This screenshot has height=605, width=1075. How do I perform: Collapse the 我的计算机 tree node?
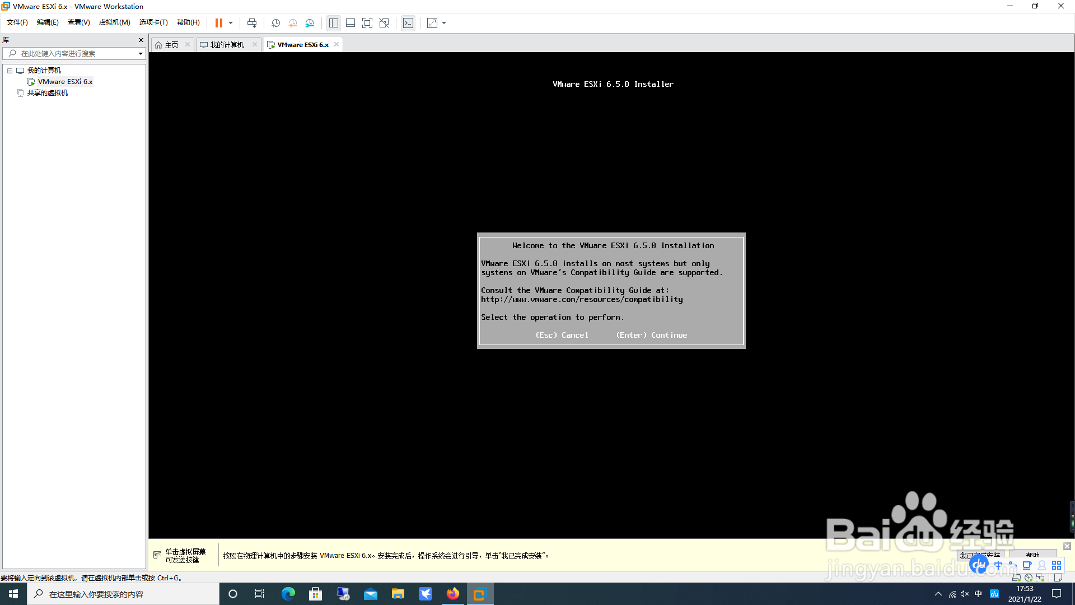coord(10,71)
